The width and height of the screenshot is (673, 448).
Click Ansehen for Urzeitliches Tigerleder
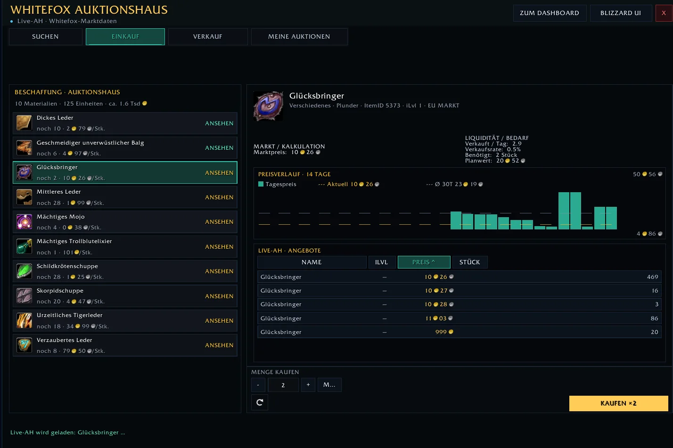(219, 321)
